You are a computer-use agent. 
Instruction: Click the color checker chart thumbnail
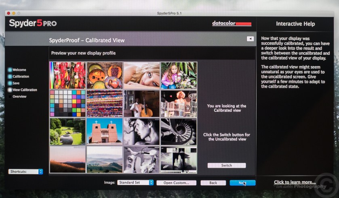coord(67,103)
